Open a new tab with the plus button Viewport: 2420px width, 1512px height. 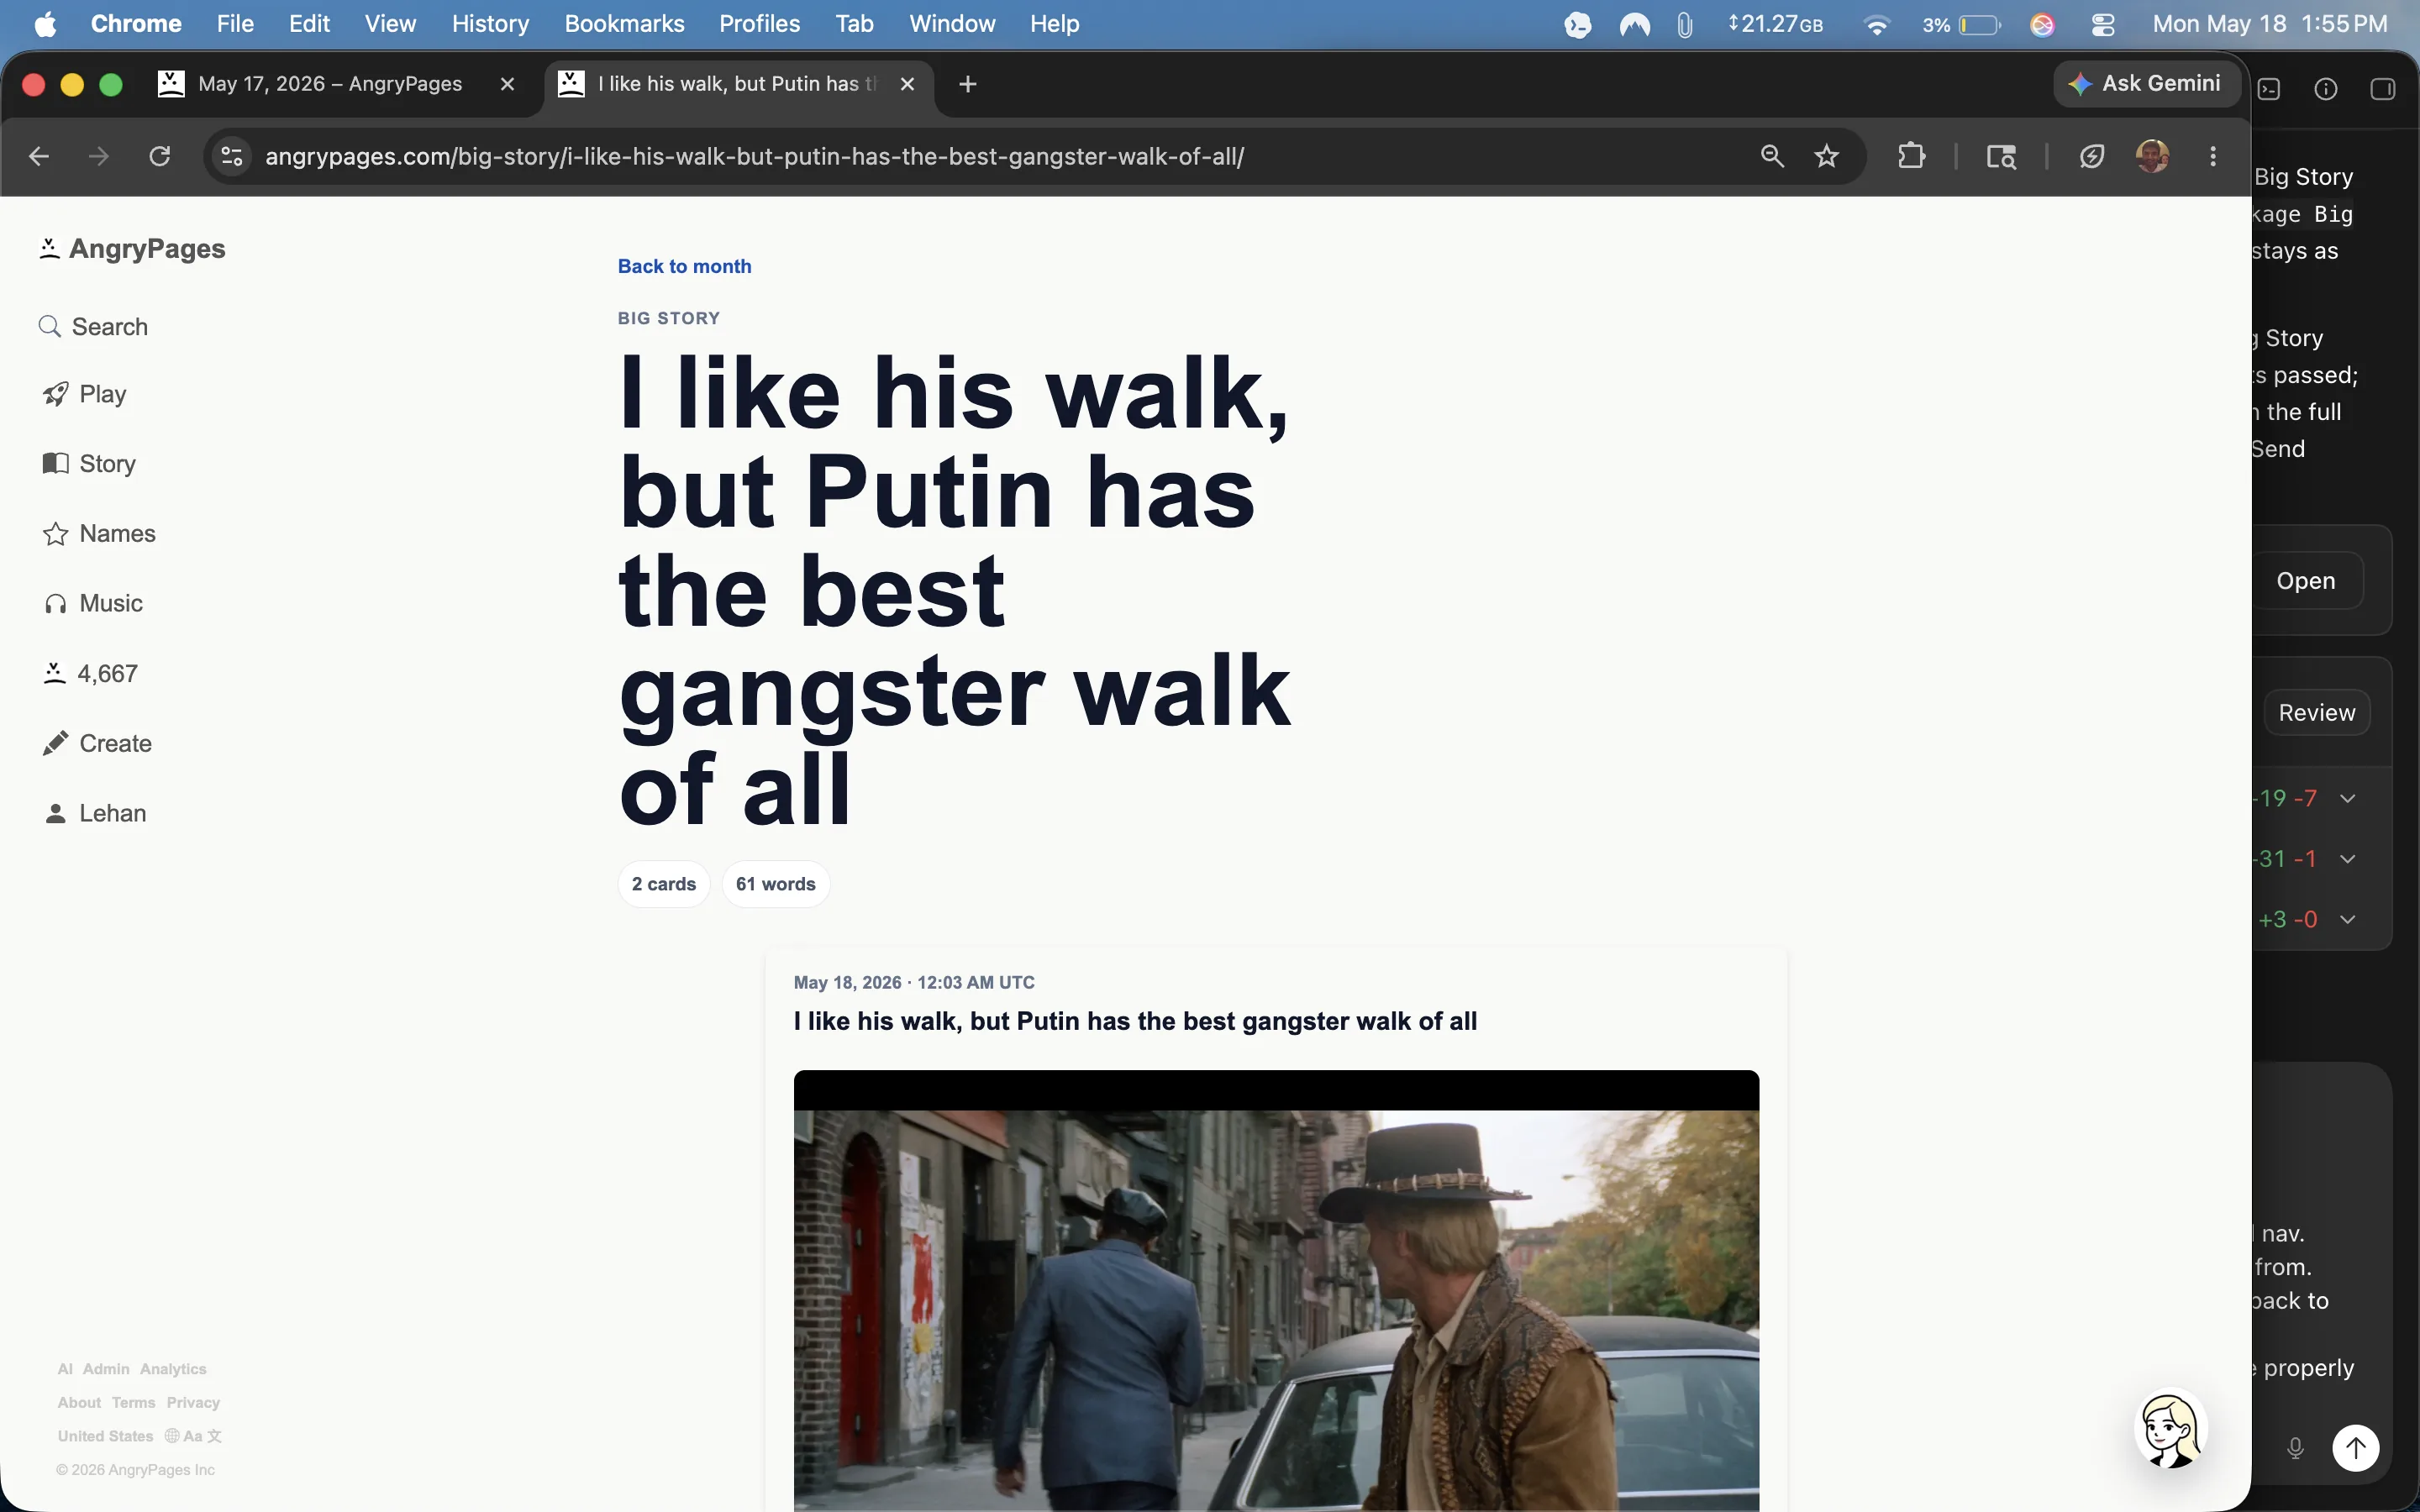point(967,84)
